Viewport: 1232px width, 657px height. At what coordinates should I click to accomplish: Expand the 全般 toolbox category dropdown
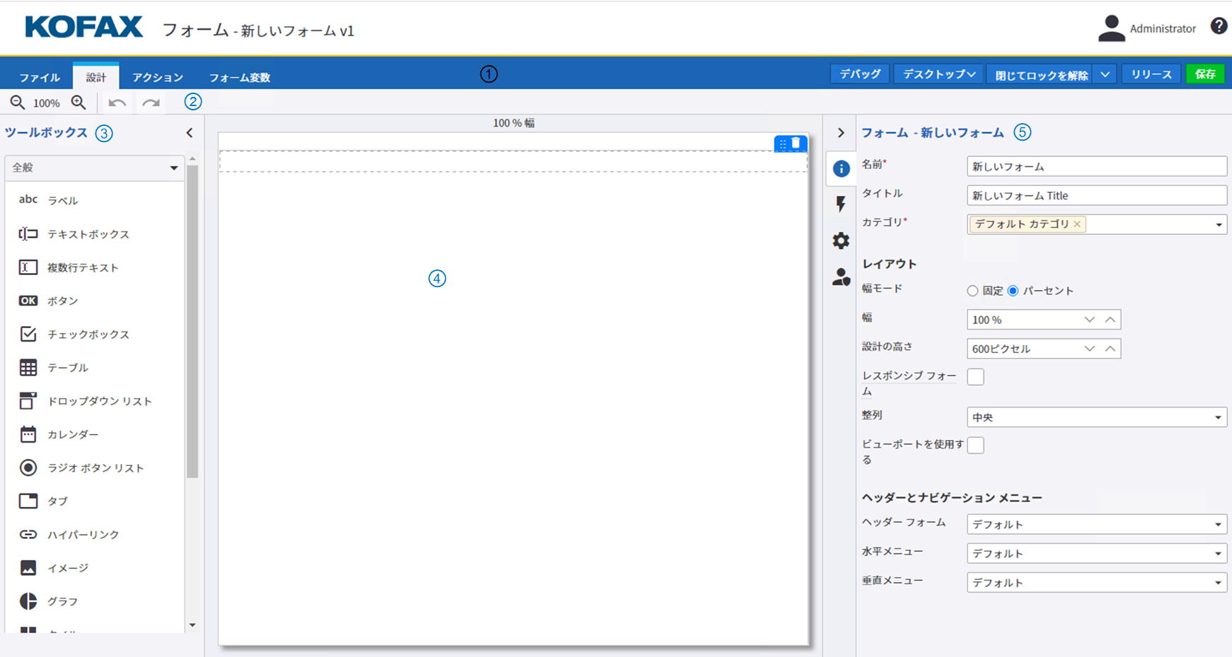94,168
